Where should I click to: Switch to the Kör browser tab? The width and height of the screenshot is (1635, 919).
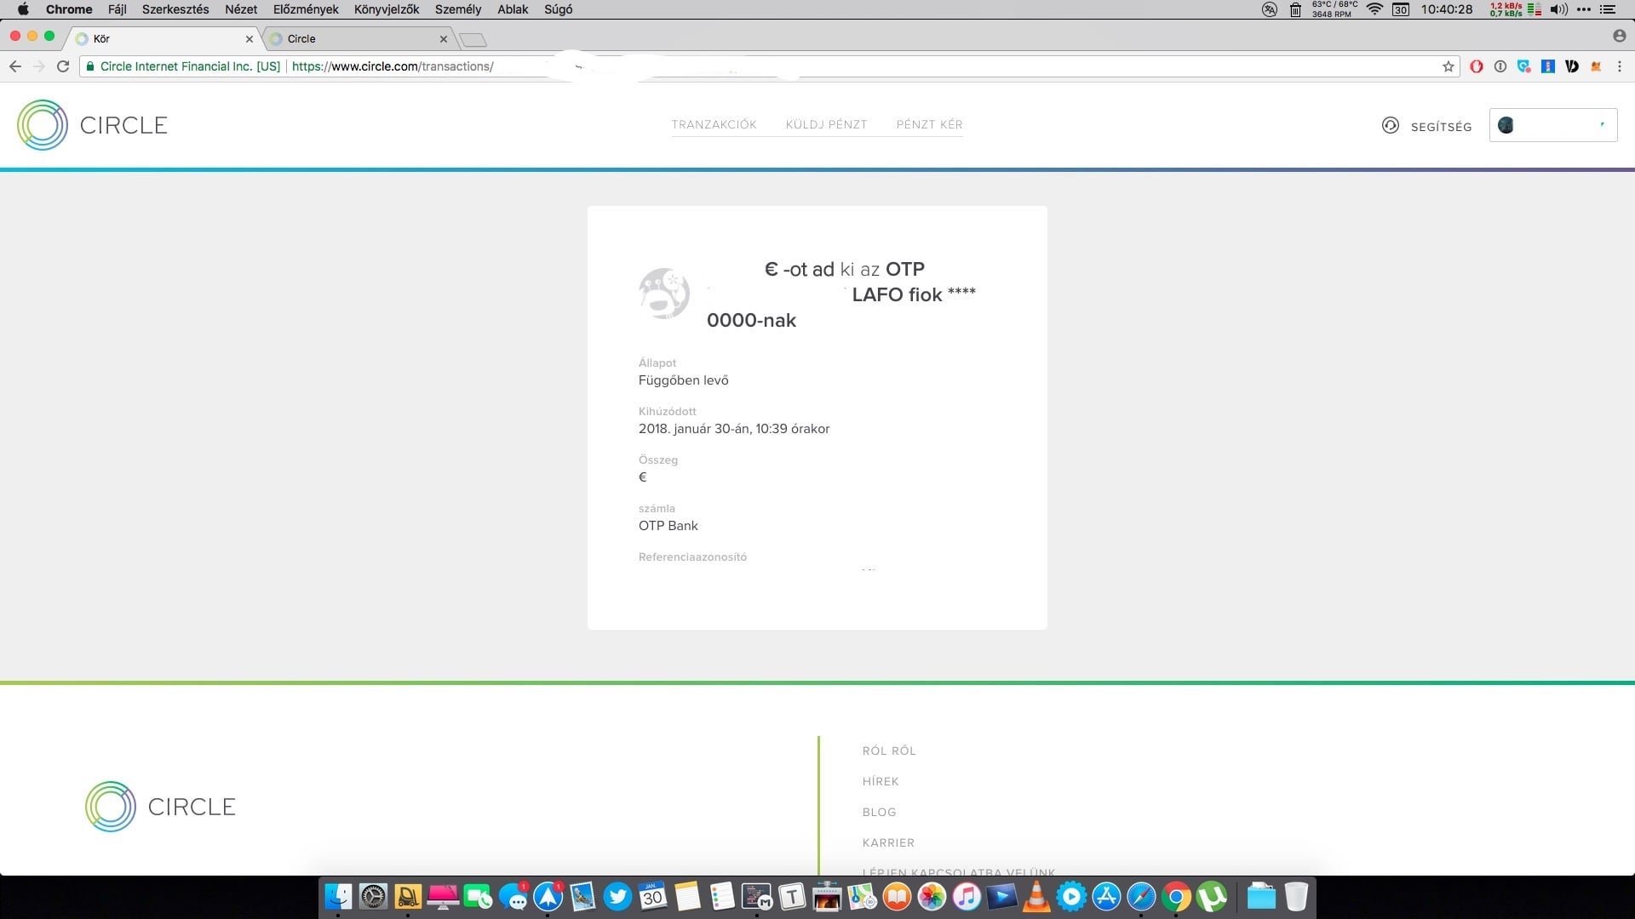pyautogui.click(x=162, y=39)
